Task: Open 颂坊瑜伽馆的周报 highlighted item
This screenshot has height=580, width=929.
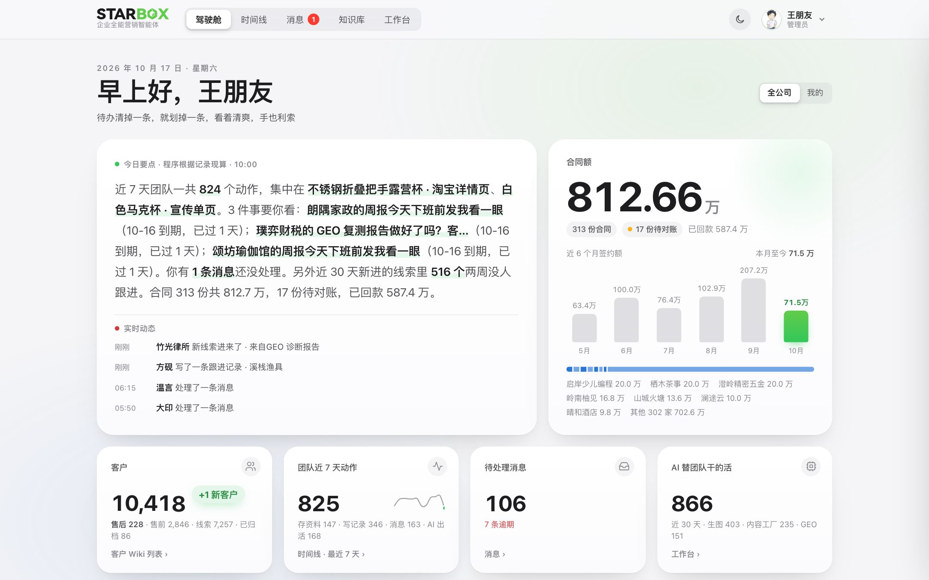Action: tap(316, 251)
